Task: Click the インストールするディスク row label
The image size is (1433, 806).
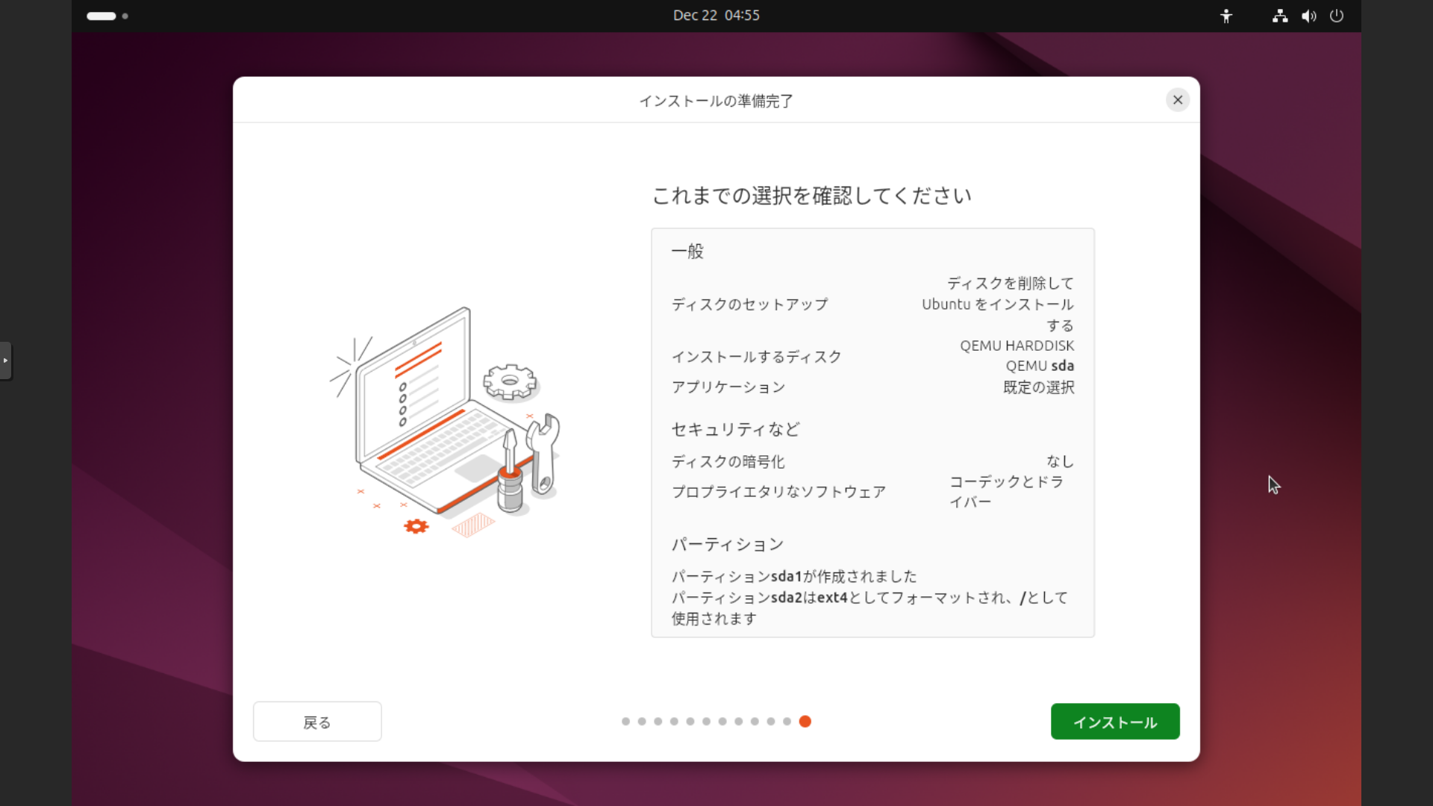Action: 756,357
